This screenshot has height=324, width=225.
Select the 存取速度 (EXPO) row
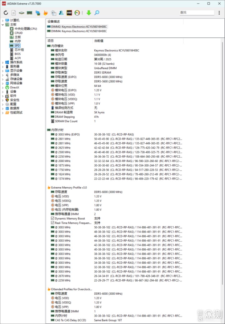click(87, 77)
